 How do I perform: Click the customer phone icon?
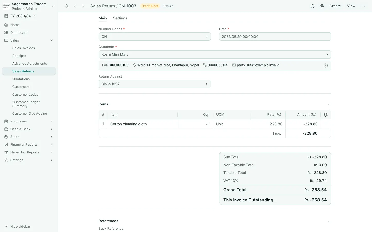205,65
